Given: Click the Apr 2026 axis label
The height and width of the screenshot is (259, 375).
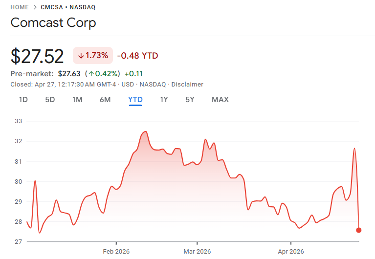Looking at the screenshot, I should pyautogui.click(x=290, y=251).
